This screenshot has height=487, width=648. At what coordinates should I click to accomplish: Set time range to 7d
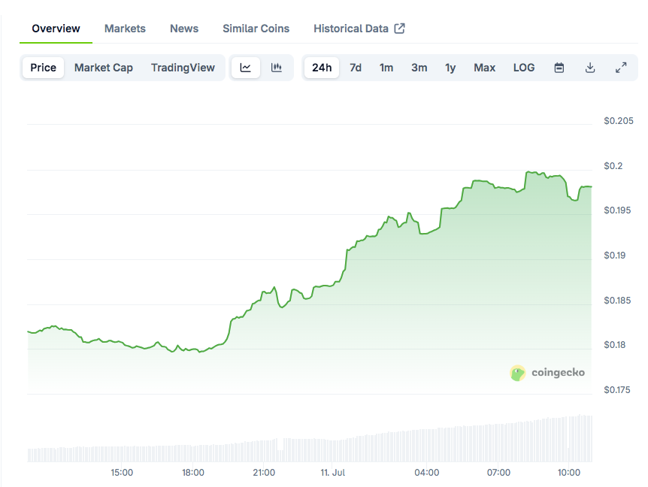(x=356, y=68)
